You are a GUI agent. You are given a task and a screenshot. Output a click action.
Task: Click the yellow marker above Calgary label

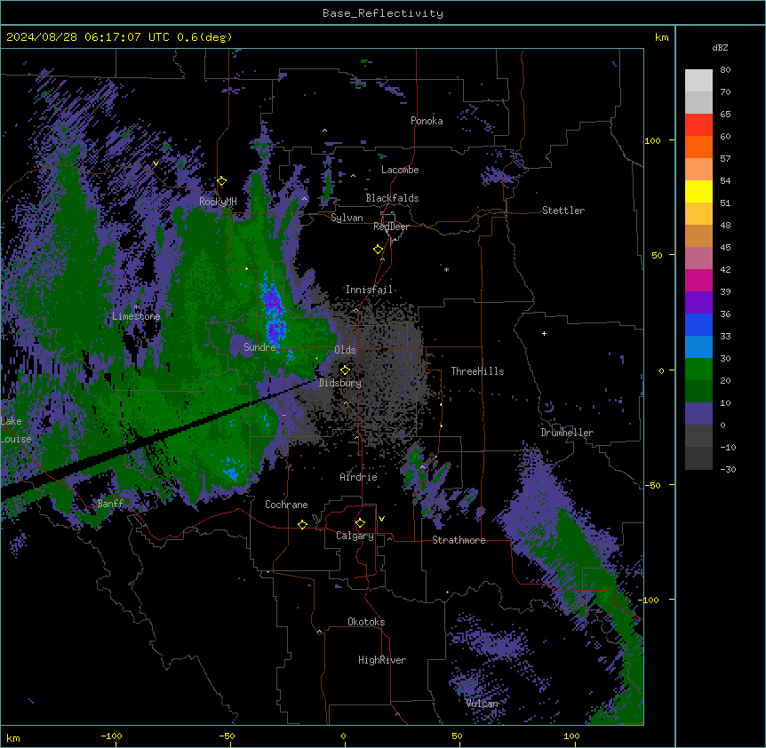(360, 523)
